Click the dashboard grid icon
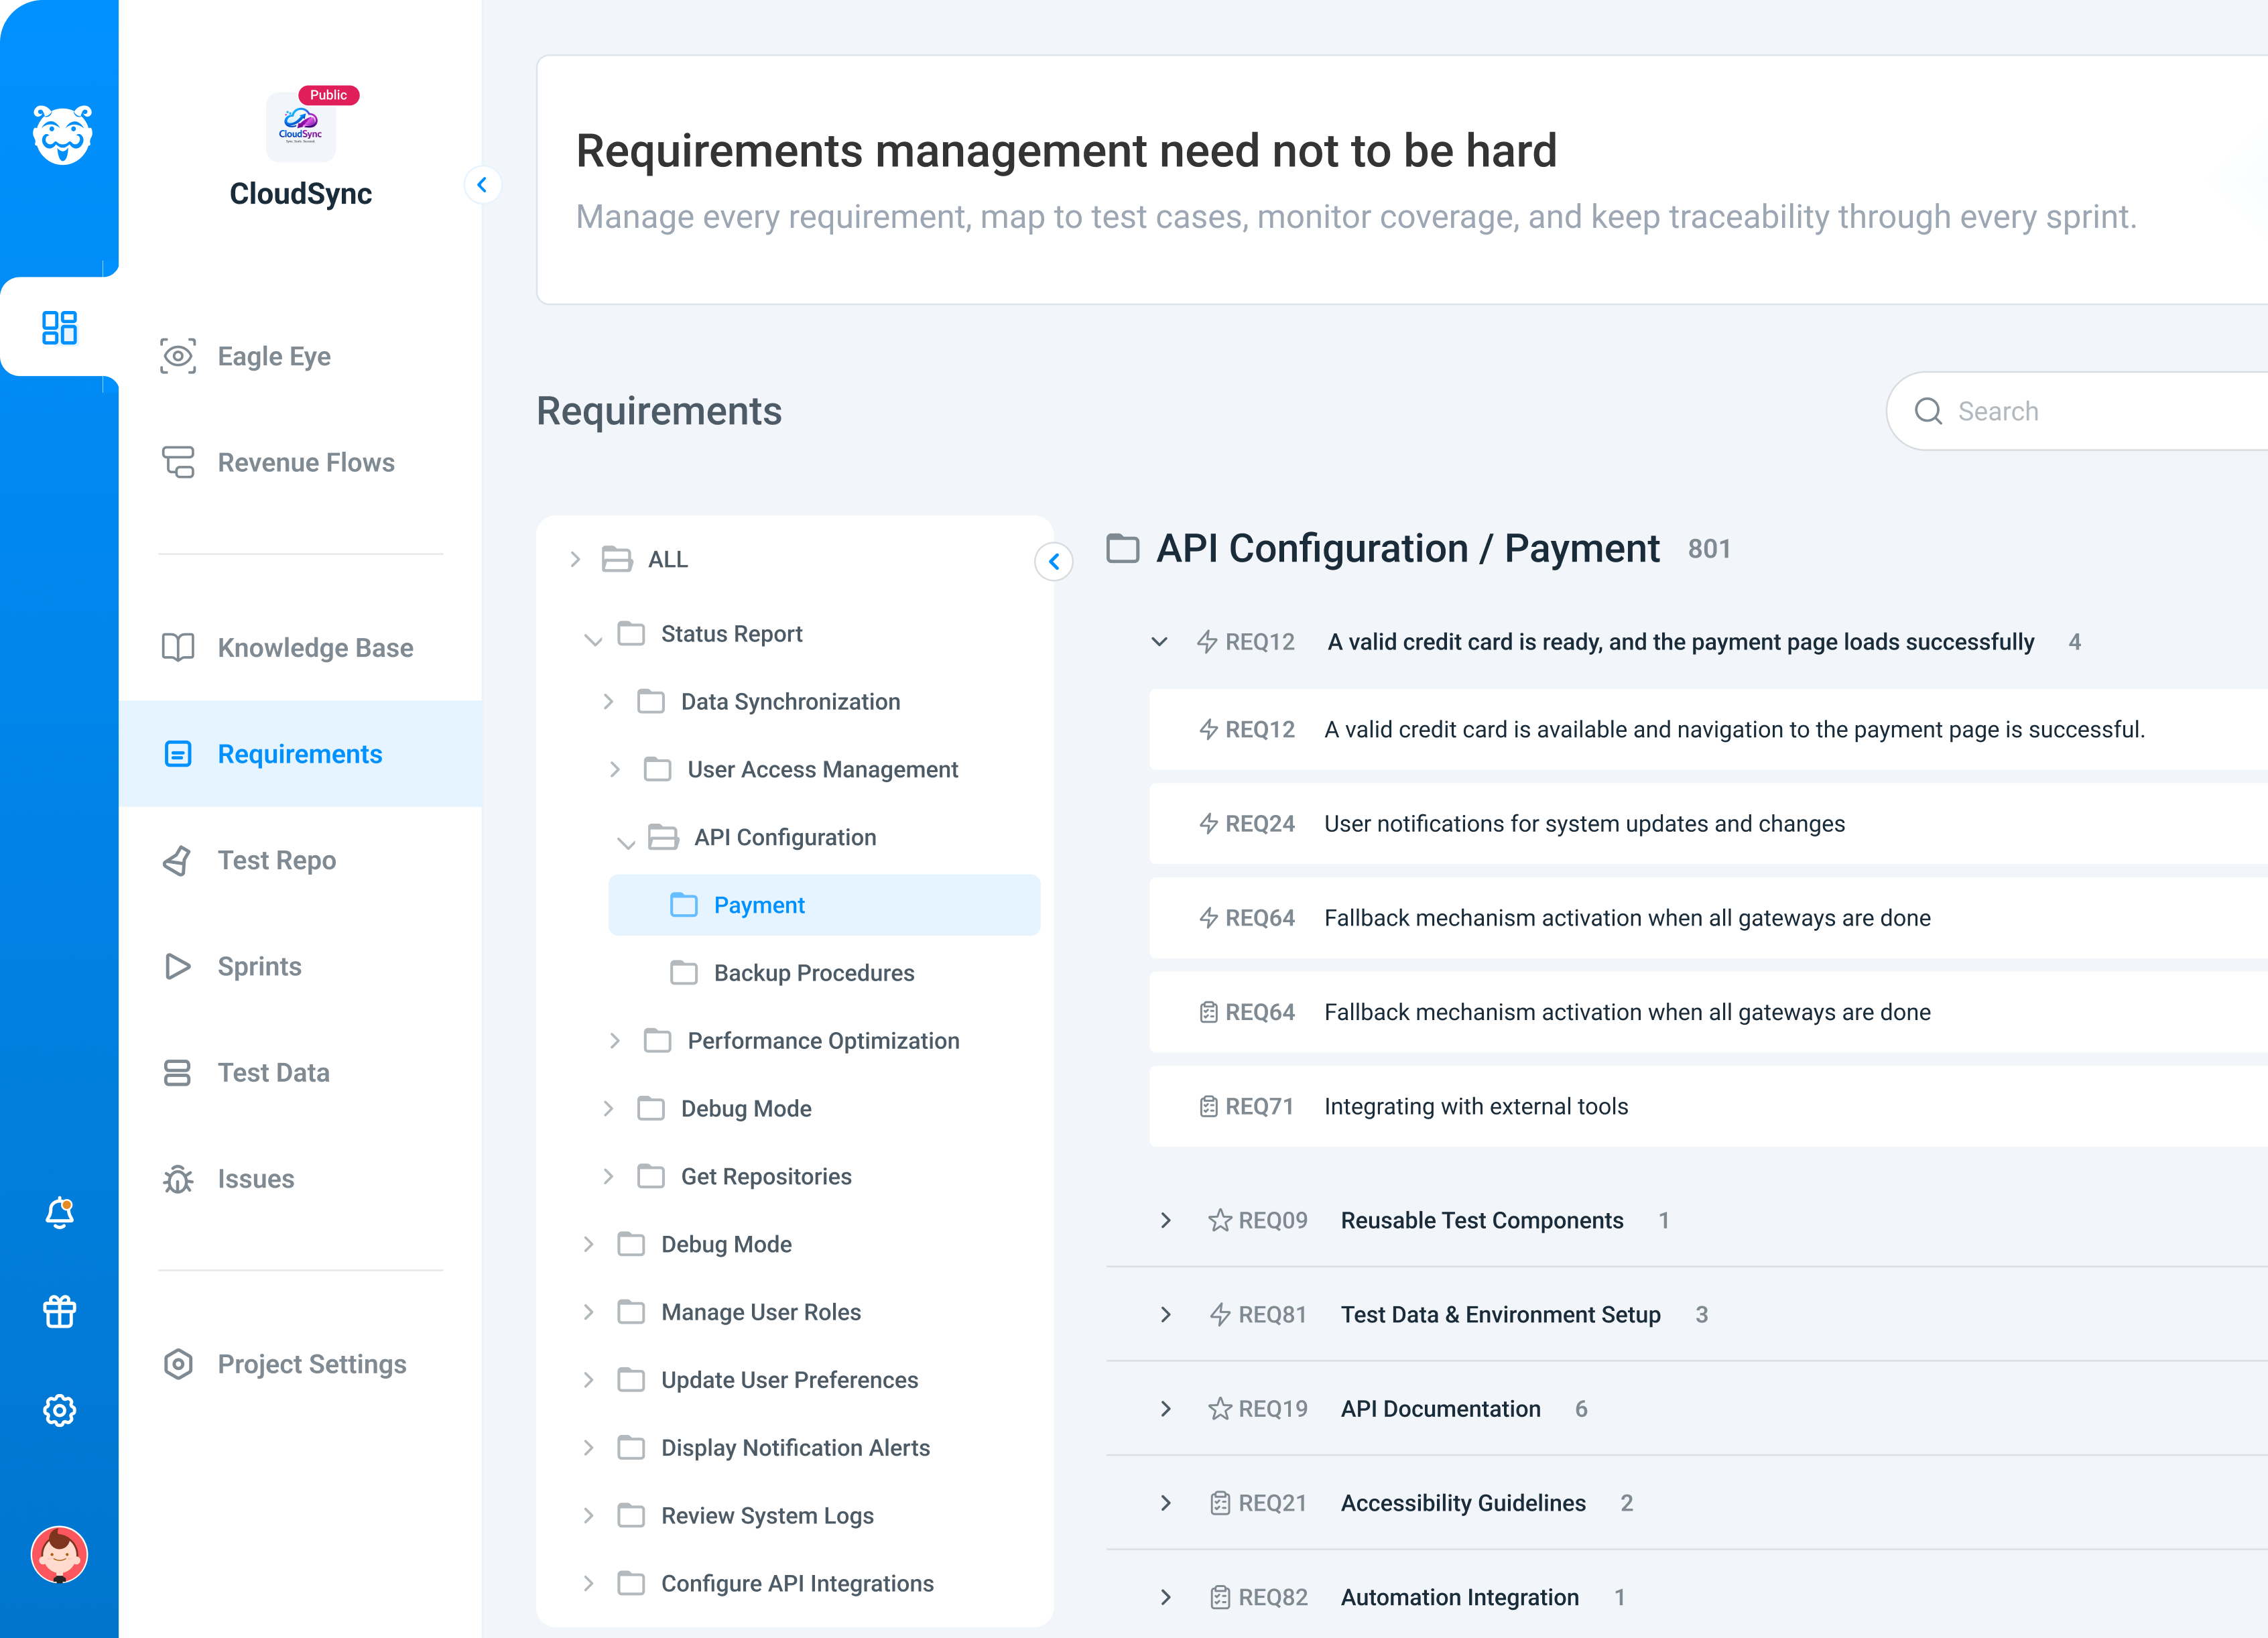Screen dimensions: 2268x1638 point(59,327)
